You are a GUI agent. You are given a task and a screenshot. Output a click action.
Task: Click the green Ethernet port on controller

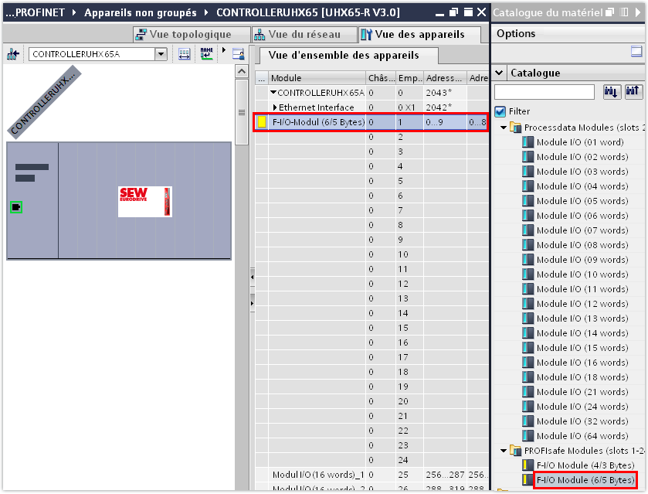click(16, 206)
